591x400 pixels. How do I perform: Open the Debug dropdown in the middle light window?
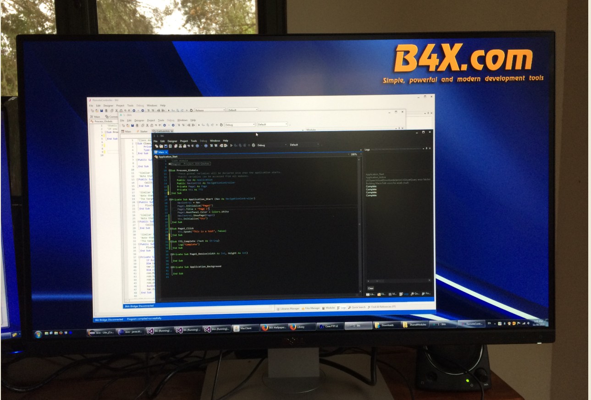pyautogui.click(x=239, y=125)
